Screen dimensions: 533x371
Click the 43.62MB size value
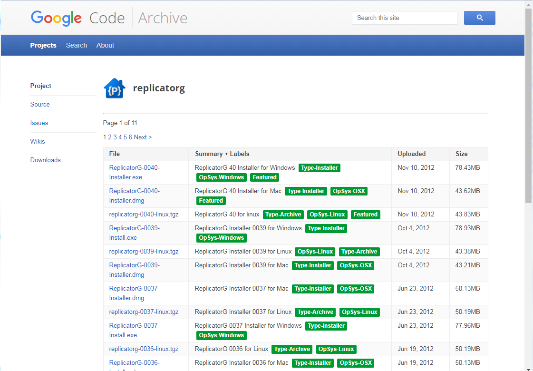click(x=468, y=191)
